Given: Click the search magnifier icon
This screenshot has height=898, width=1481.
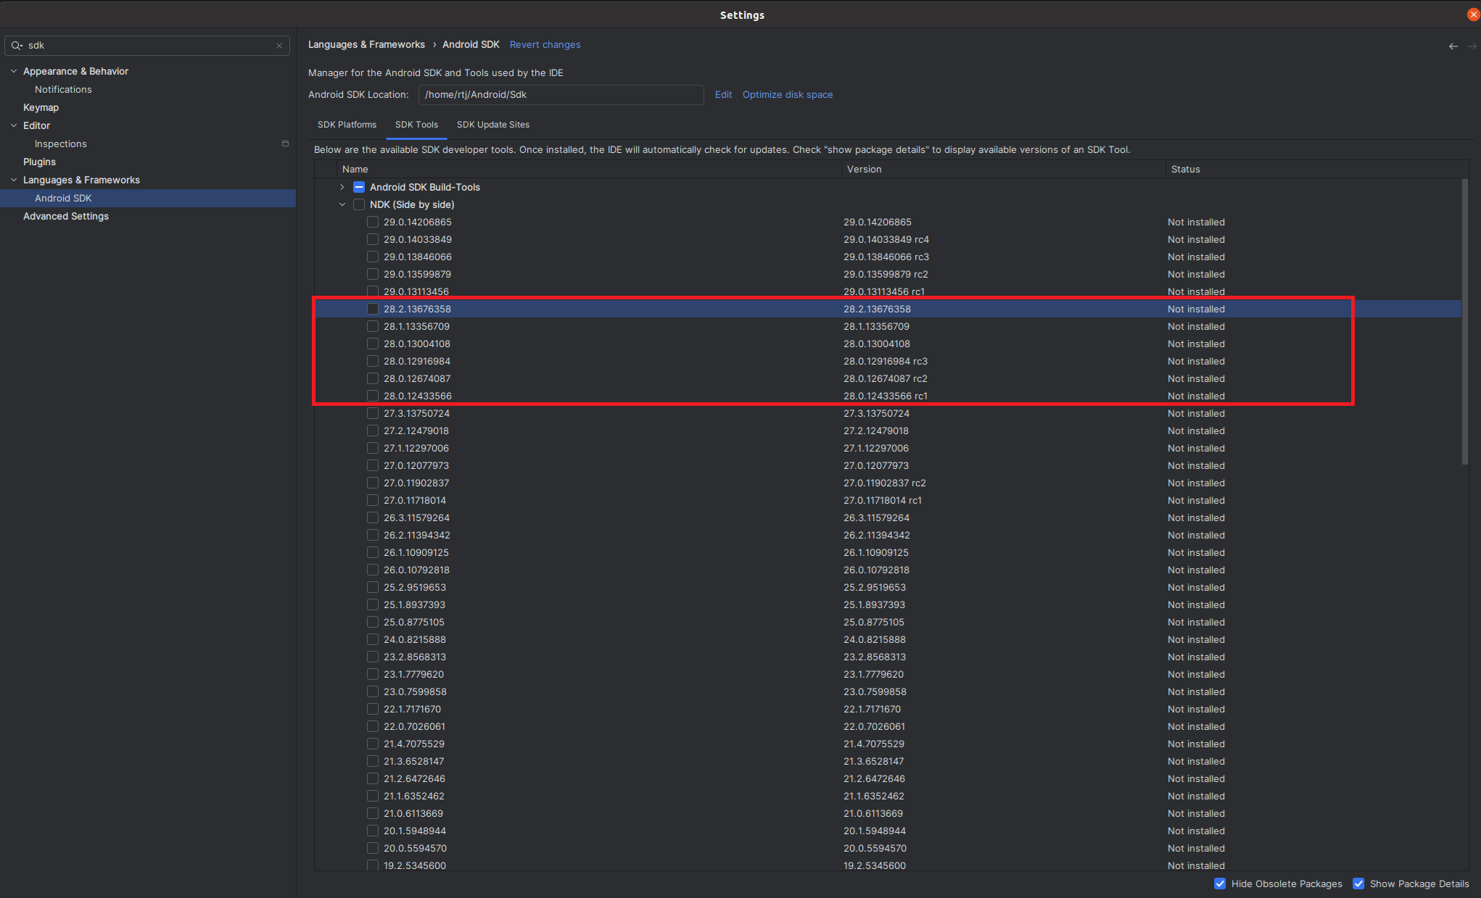Looking at the screenshot, I should (16, 46).
